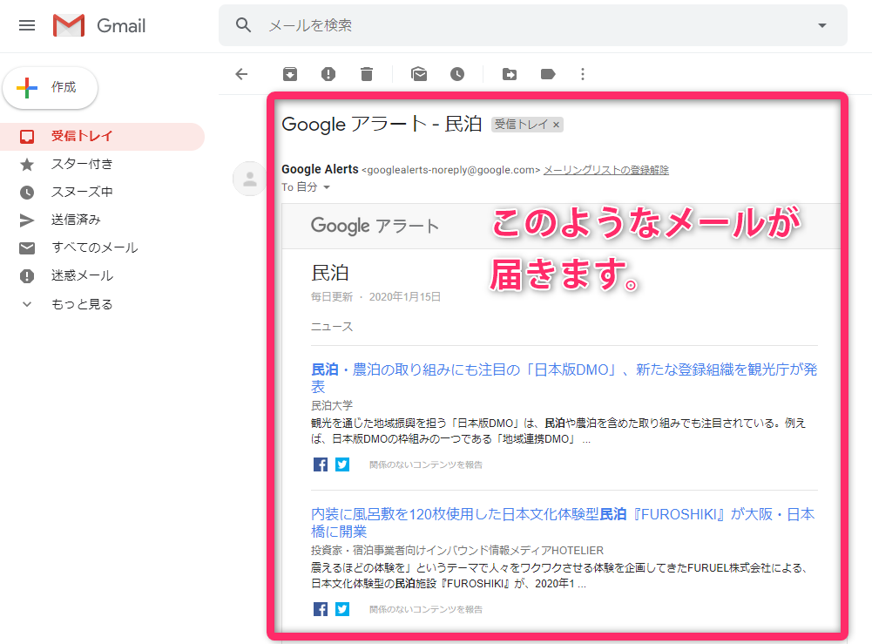Screen dimensions: 872x644
Task: Report spam using exclamation icon
Action: 328,74
